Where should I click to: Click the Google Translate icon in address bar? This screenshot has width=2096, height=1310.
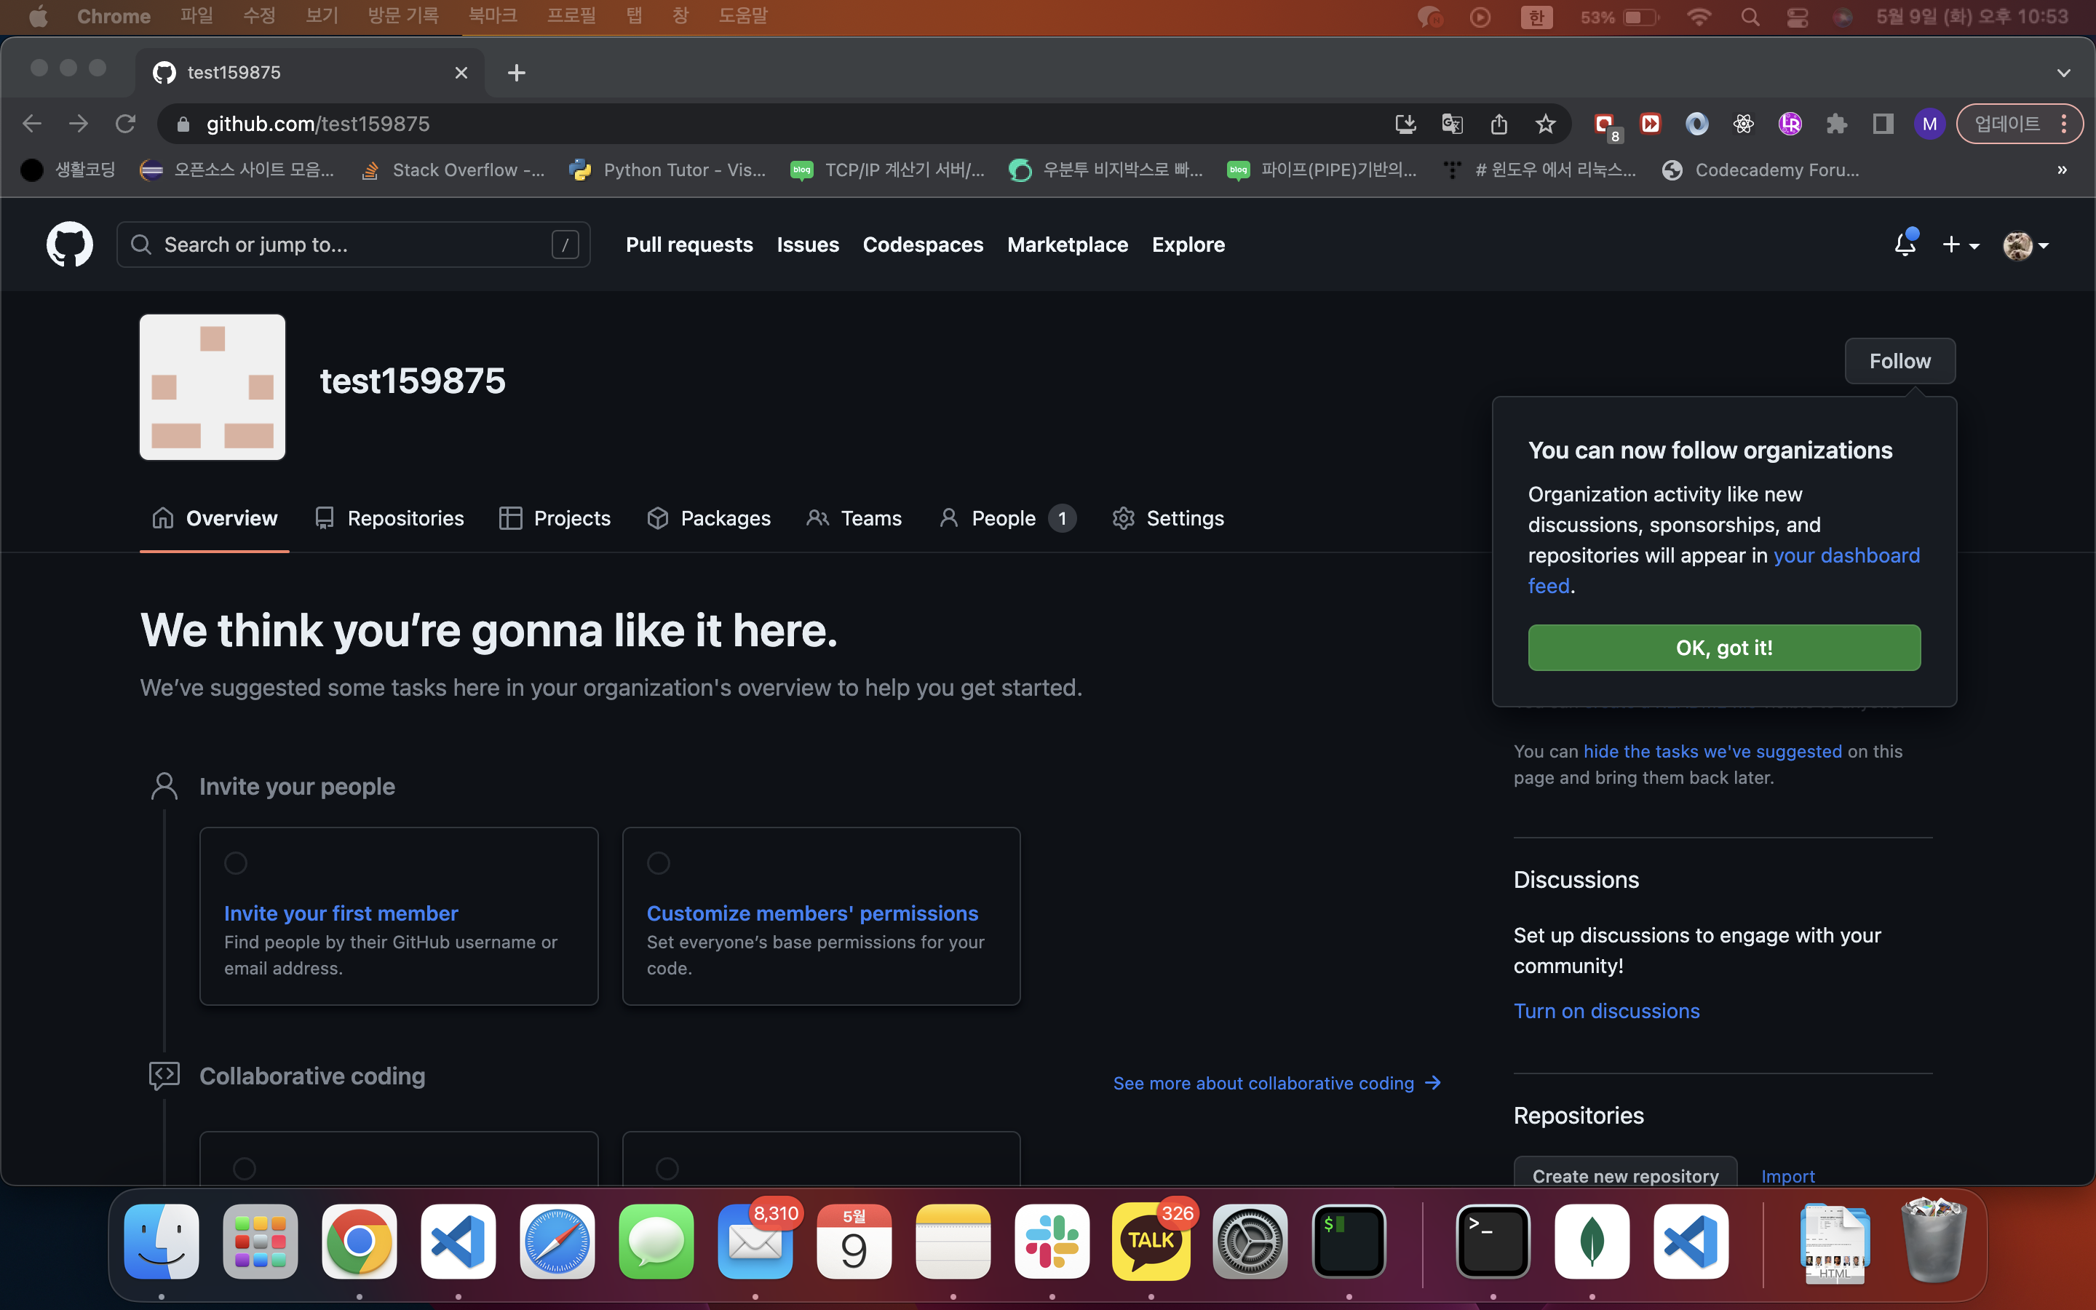[x=1453, y=124]
